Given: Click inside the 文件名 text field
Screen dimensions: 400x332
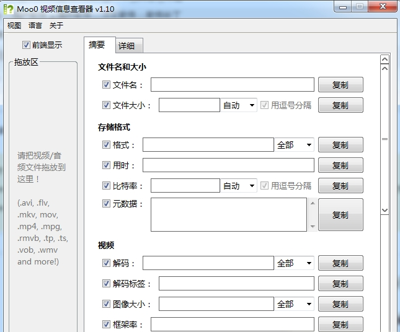Looking at the screenshot, I should 232,85.
